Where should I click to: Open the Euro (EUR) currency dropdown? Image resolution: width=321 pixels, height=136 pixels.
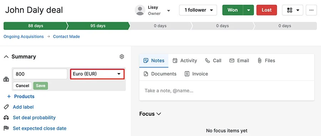point(97,74)
